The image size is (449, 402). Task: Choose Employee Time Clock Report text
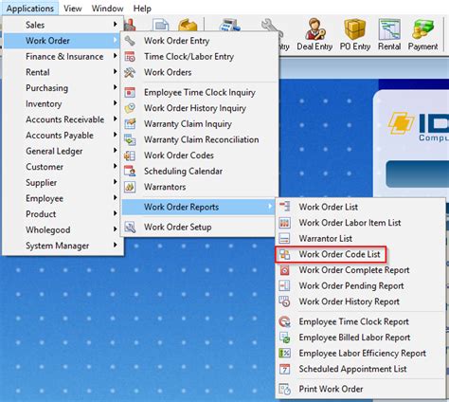click(x=354, y=321)
